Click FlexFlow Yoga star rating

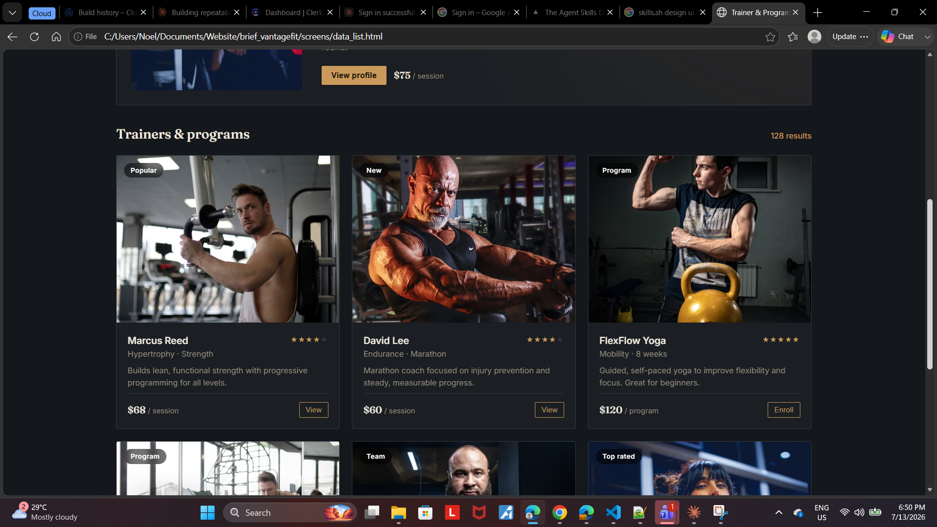click(x=781, y=340)
